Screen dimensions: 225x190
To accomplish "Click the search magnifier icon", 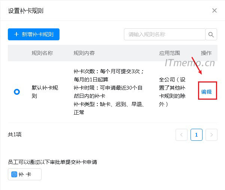I will 211,34.
